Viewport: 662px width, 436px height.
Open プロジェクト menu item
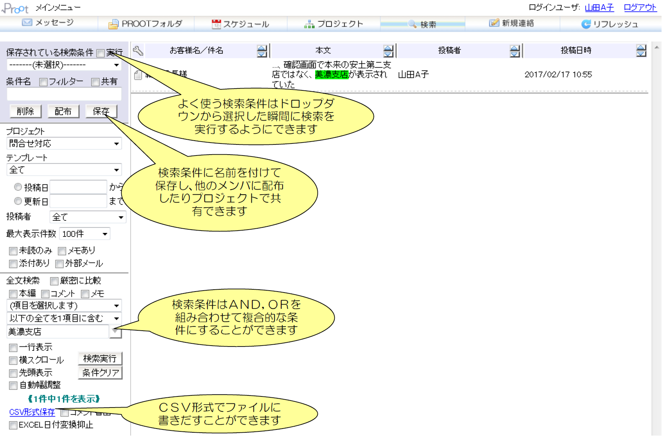coord(334,24)
